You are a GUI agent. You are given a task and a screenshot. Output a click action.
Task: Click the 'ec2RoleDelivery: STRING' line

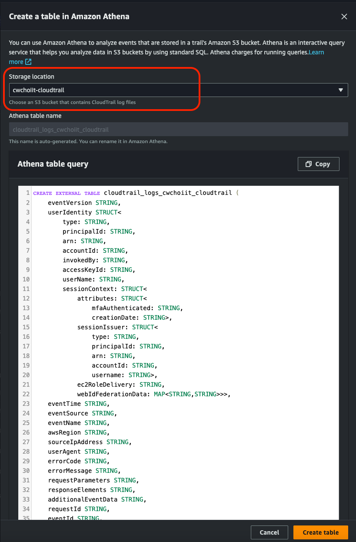click(121, 385)
